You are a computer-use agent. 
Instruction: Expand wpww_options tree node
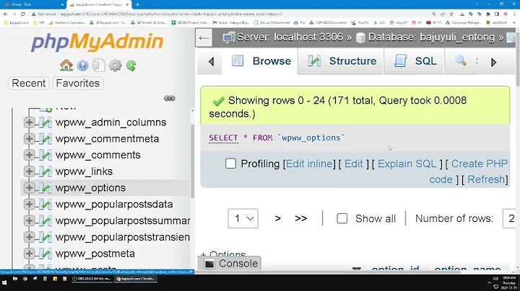[x=29, y=188]
